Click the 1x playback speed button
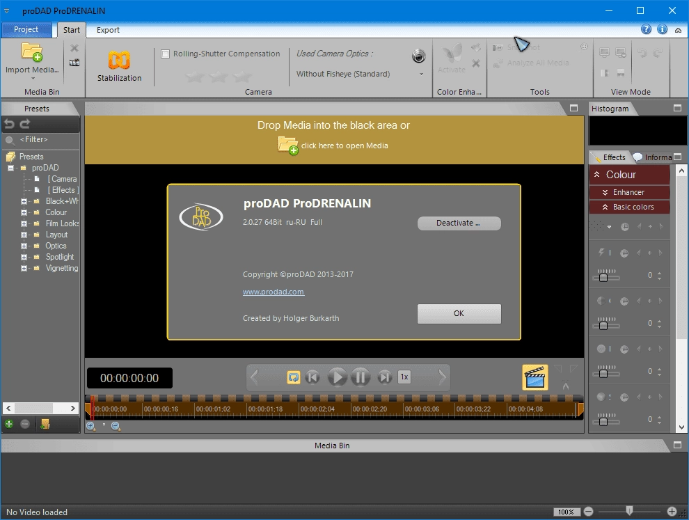 coord(404,377)
